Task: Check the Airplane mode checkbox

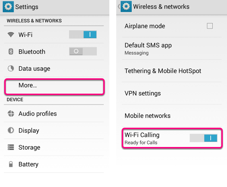Action: pos(210,26)
